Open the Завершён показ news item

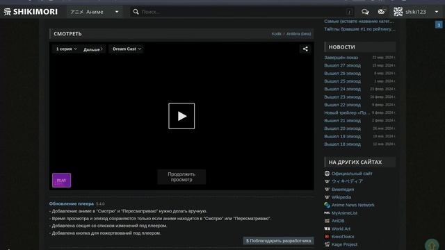[341, 58]
